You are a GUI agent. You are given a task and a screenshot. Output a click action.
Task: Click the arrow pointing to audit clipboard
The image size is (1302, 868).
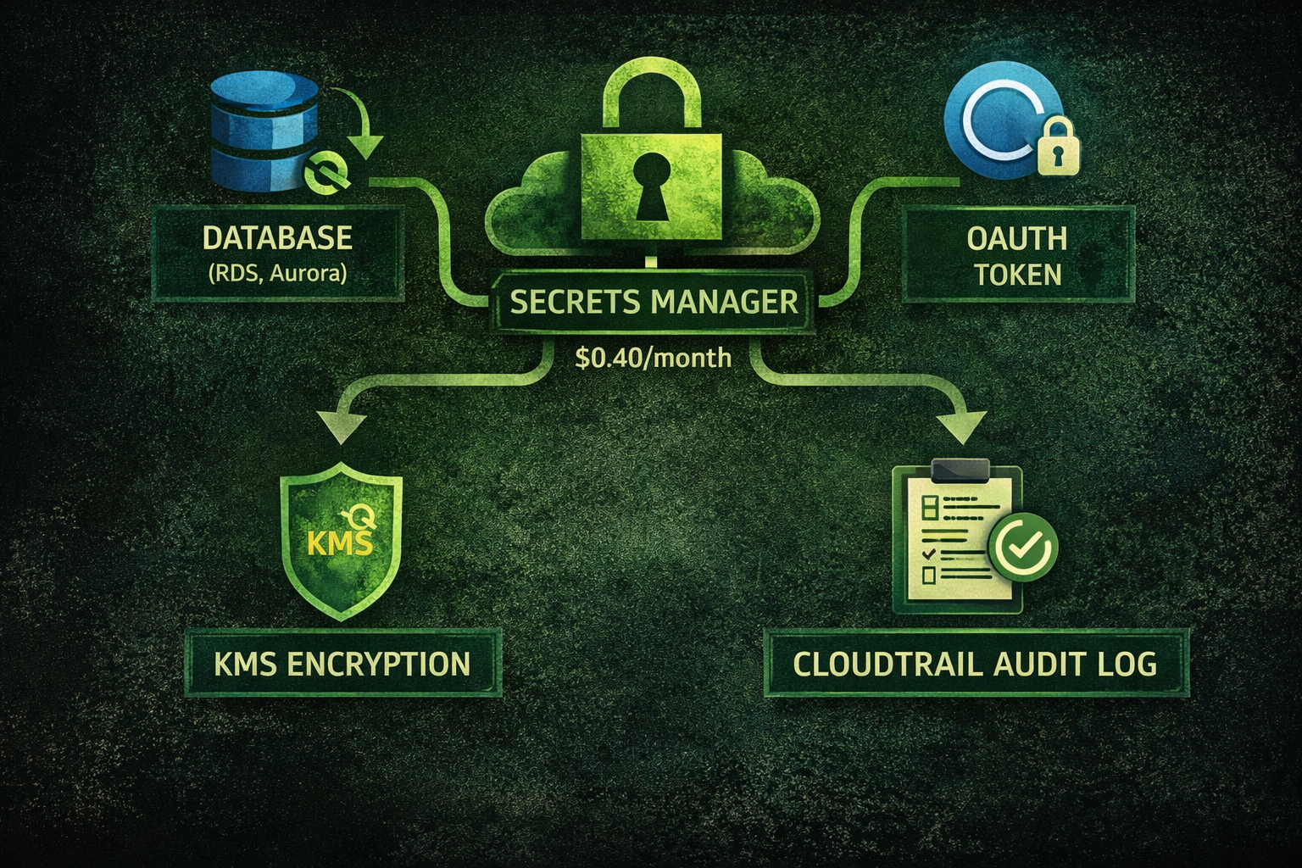click(x=964, y=424)
